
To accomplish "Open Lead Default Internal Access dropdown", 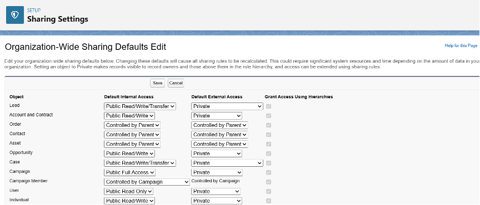I will tap(140, 106).
